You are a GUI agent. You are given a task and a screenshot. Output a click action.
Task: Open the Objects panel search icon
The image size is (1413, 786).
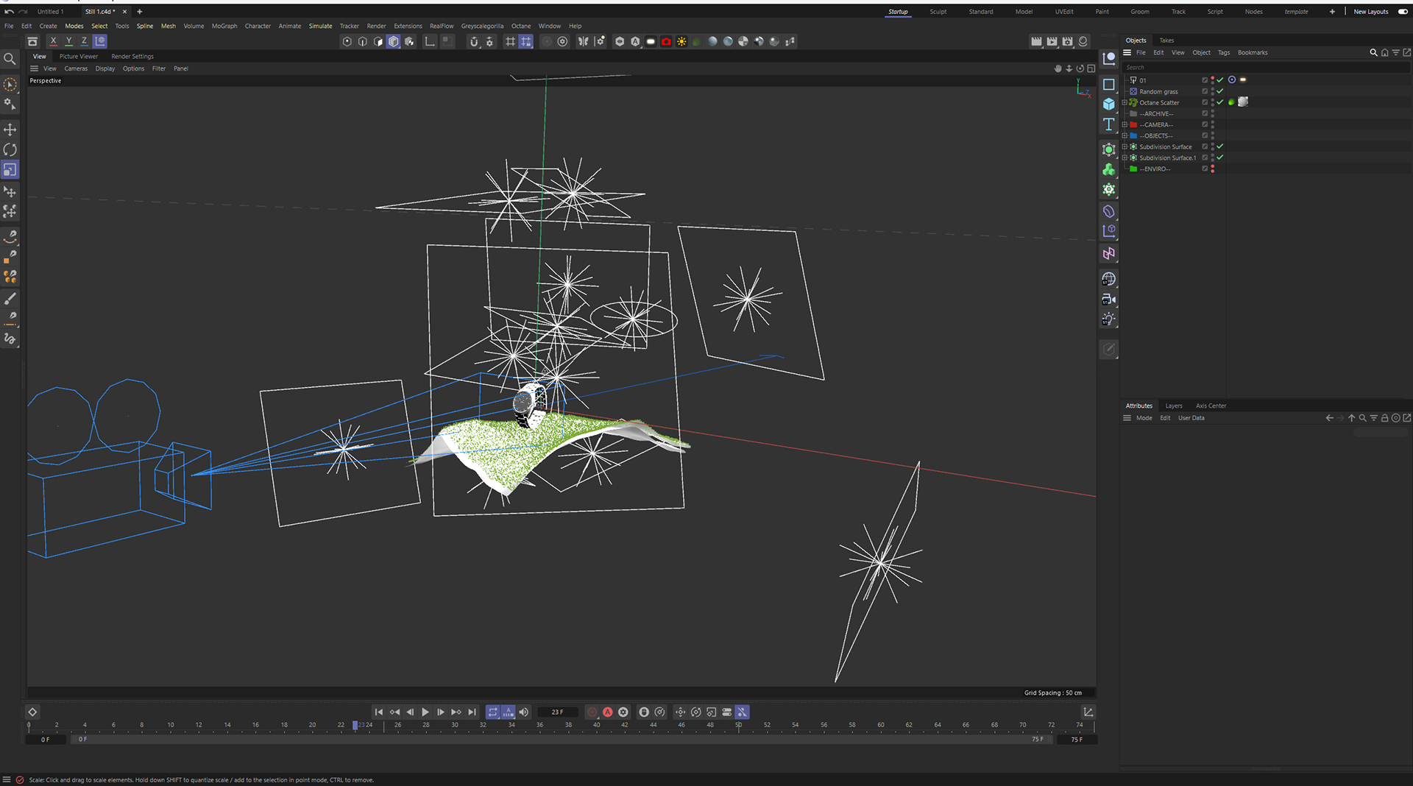coord(1373,53)
